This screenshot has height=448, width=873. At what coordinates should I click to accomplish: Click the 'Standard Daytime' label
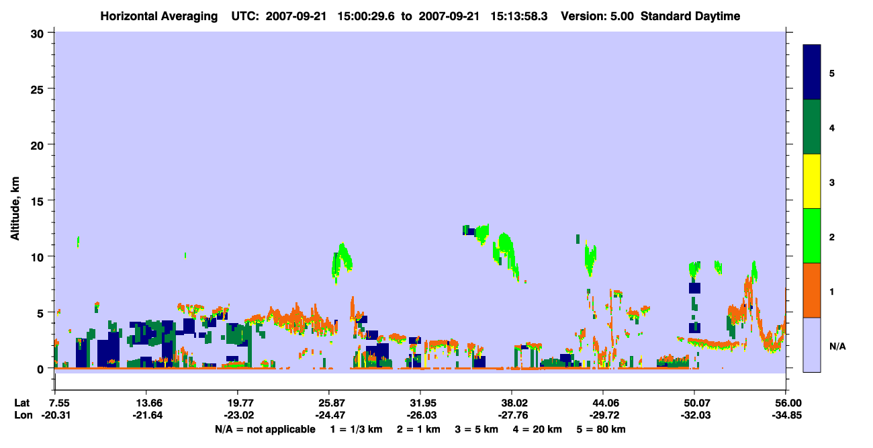tap(690, 16)
